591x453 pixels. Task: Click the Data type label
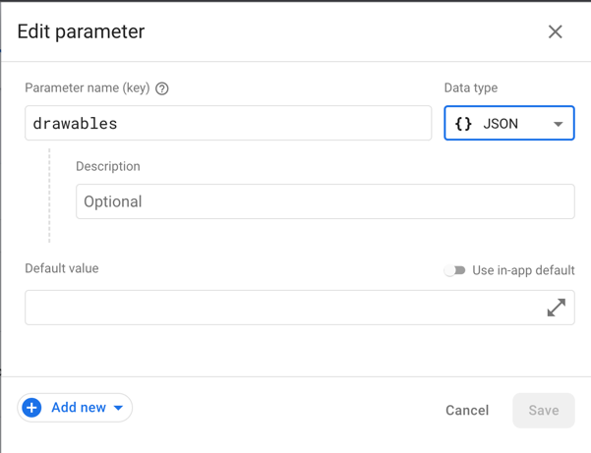point(471,88)
